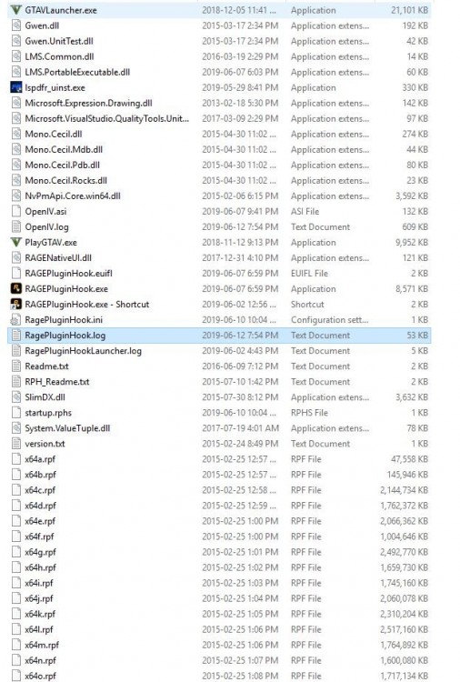Screen dimensions: 460x682
Task: Select the RagePluginHook.log file name
Action: tap(65, 336)
